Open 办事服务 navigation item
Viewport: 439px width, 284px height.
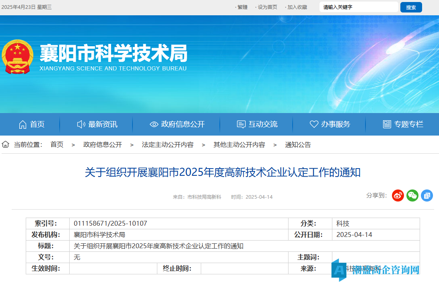(x=330, y=124)
